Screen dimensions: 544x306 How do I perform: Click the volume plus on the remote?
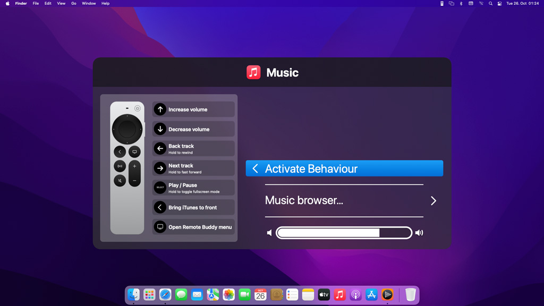134,166
